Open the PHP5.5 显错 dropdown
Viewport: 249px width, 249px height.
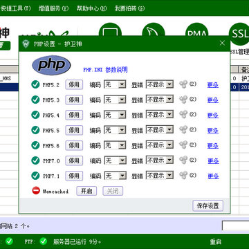pos(160,130)
